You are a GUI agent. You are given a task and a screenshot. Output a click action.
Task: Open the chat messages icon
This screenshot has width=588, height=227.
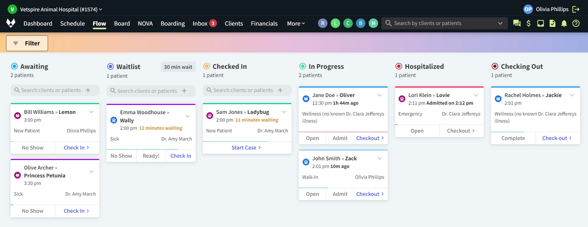coord(517,23)
